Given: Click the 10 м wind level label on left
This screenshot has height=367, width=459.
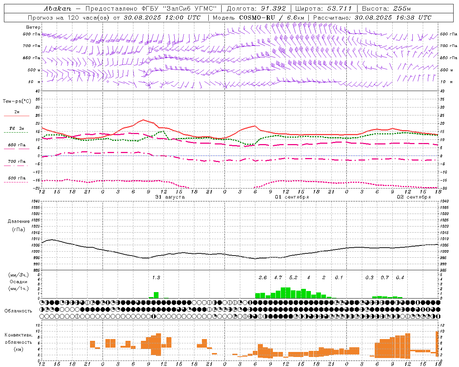Looking at the screenshot, I should [x=34, y=82].
